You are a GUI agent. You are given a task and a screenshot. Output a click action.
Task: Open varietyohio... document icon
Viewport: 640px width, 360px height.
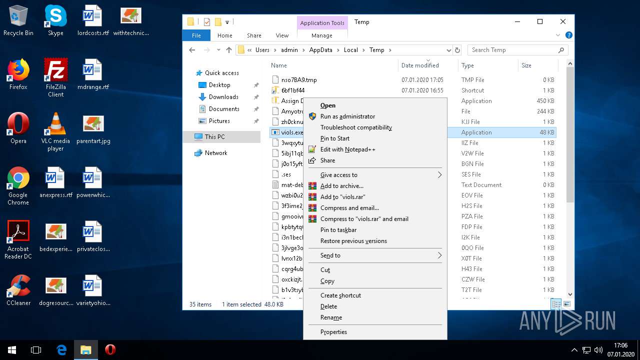(93, 290)
